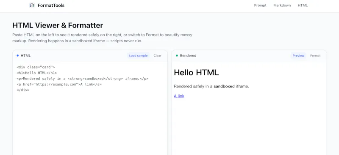The width and height of the screenshot is (339, 155).
Task: Go to the Prompt page
Action: tap(260, 5)
